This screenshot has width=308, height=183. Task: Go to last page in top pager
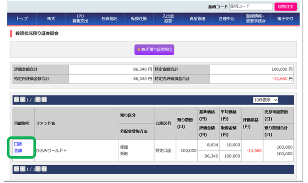point(44,99)
